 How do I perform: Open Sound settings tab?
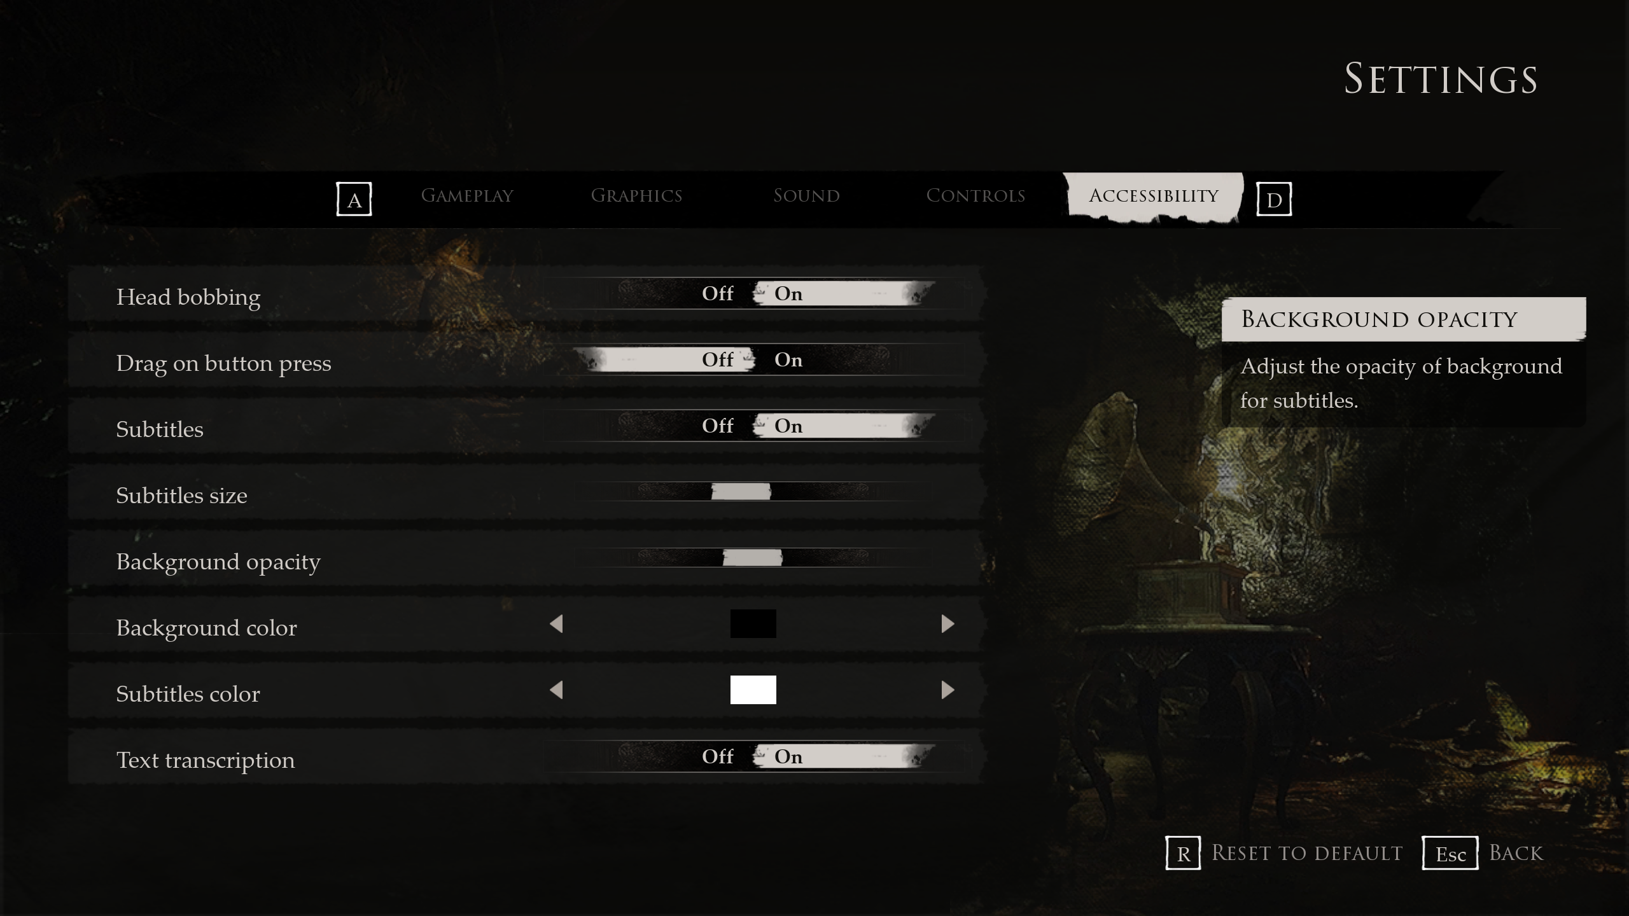pos(806,196)
